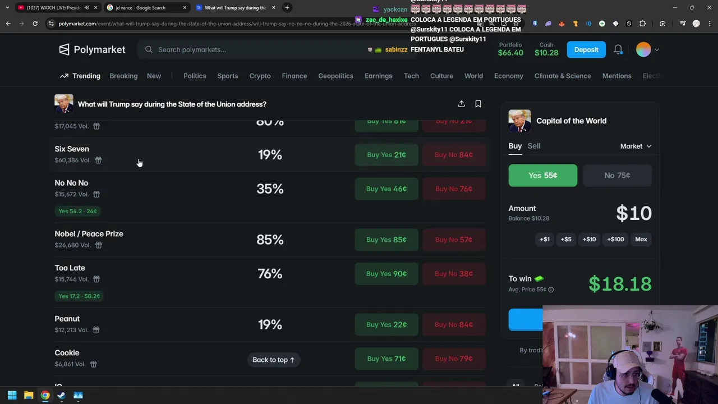
Task: Click the gift icon beside Peanut volume
Action: [x=96, y=330]
